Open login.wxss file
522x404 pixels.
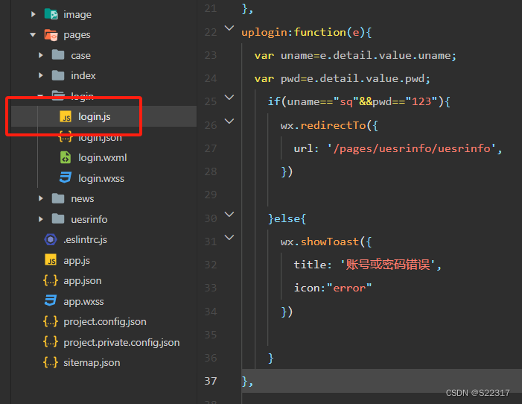[101, 178]
